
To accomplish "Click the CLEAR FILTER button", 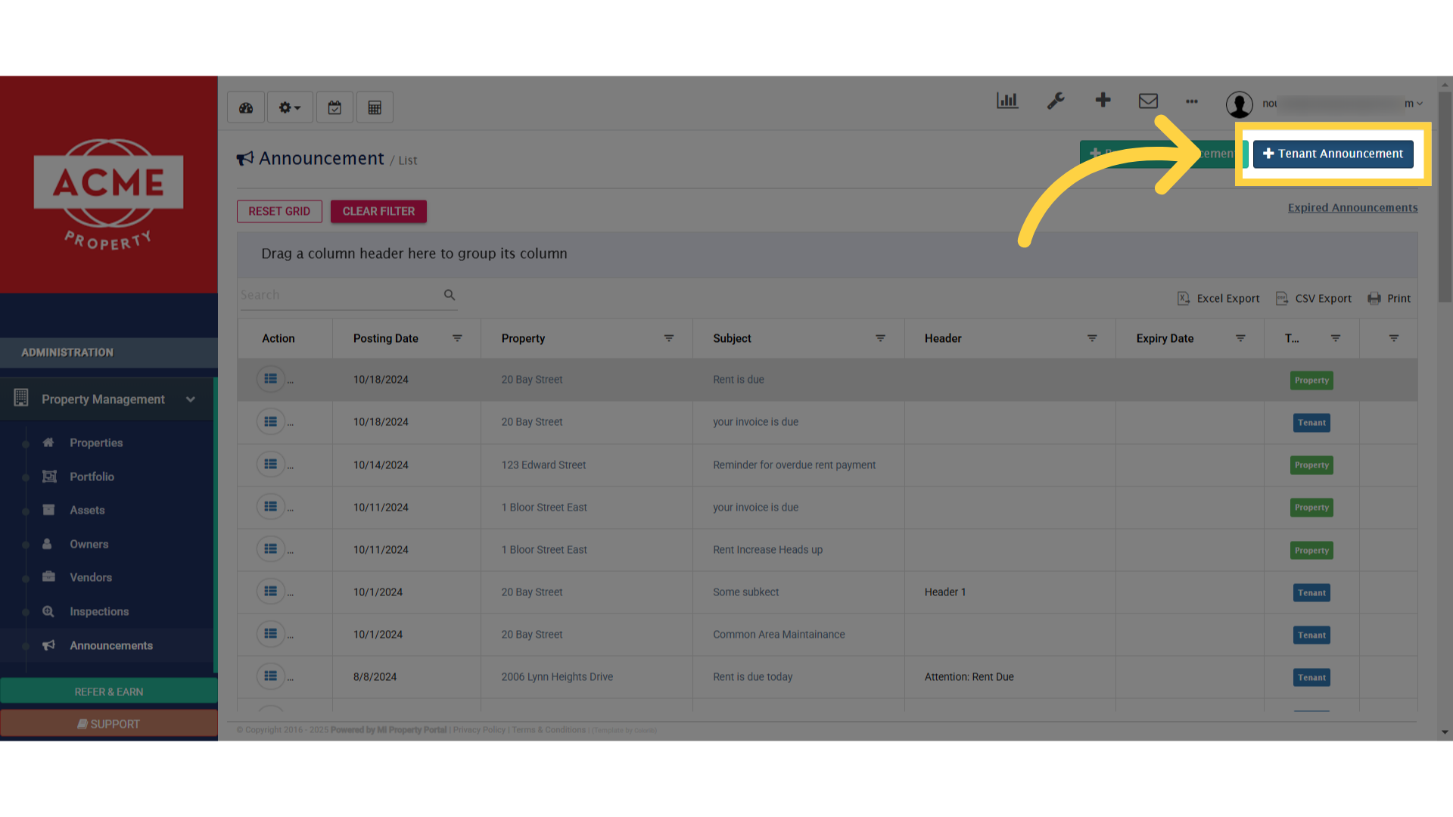I will pos(378,211).
